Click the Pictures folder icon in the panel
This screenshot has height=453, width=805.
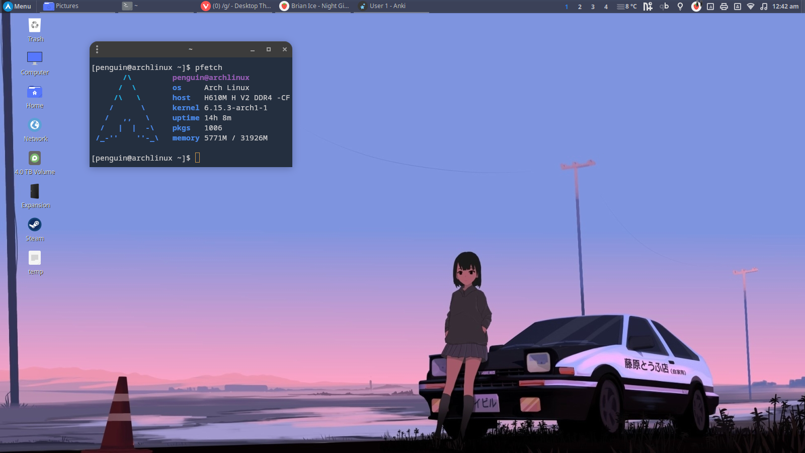[49, 6]
